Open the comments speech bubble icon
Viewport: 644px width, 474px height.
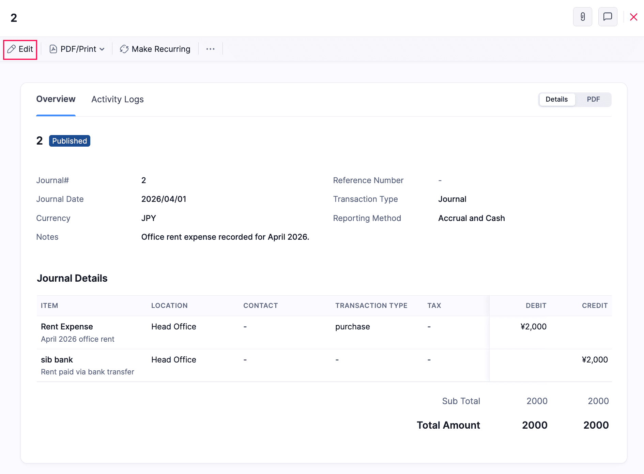tap(608, 17)
